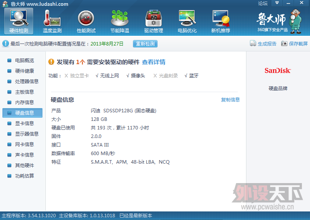The height and width of the screenshot is (220, 310).
Task: Click the transfer rate 600 MB/秒
Action: point(103,154)
